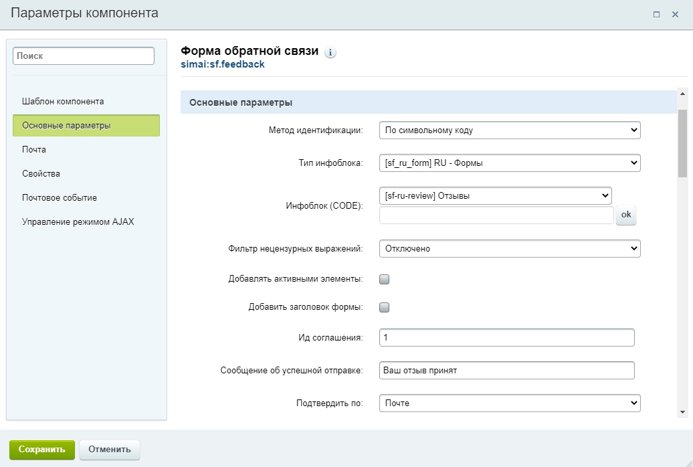Click the 'Поиск' search field
The width and height of the screenshot is (693, 467).
coord(84,56)
